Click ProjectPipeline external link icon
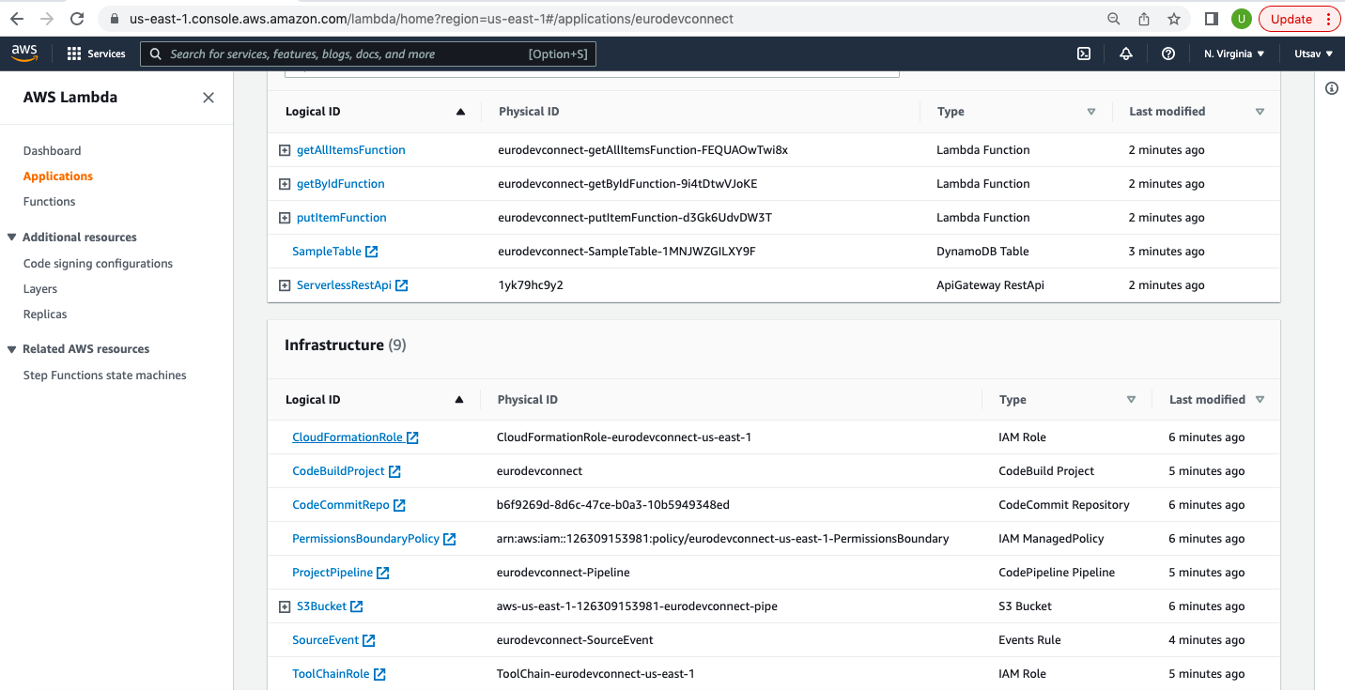Image resolution: width=1345 pixels, height=690 pixels. (383, 573)
